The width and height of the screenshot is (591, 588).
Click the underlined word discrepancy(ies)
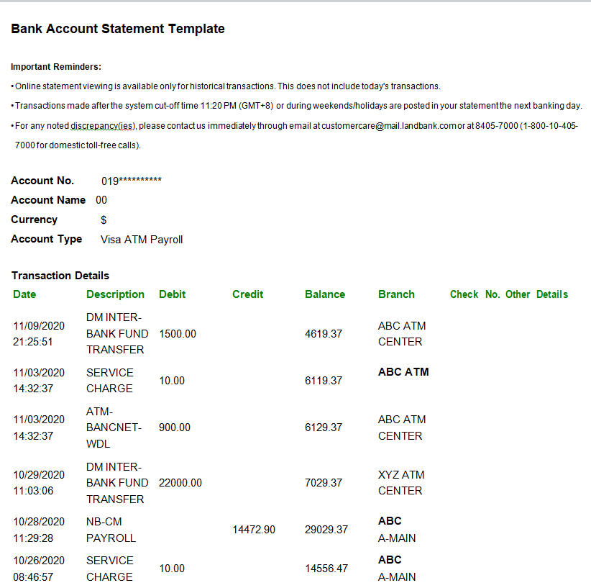104,126
